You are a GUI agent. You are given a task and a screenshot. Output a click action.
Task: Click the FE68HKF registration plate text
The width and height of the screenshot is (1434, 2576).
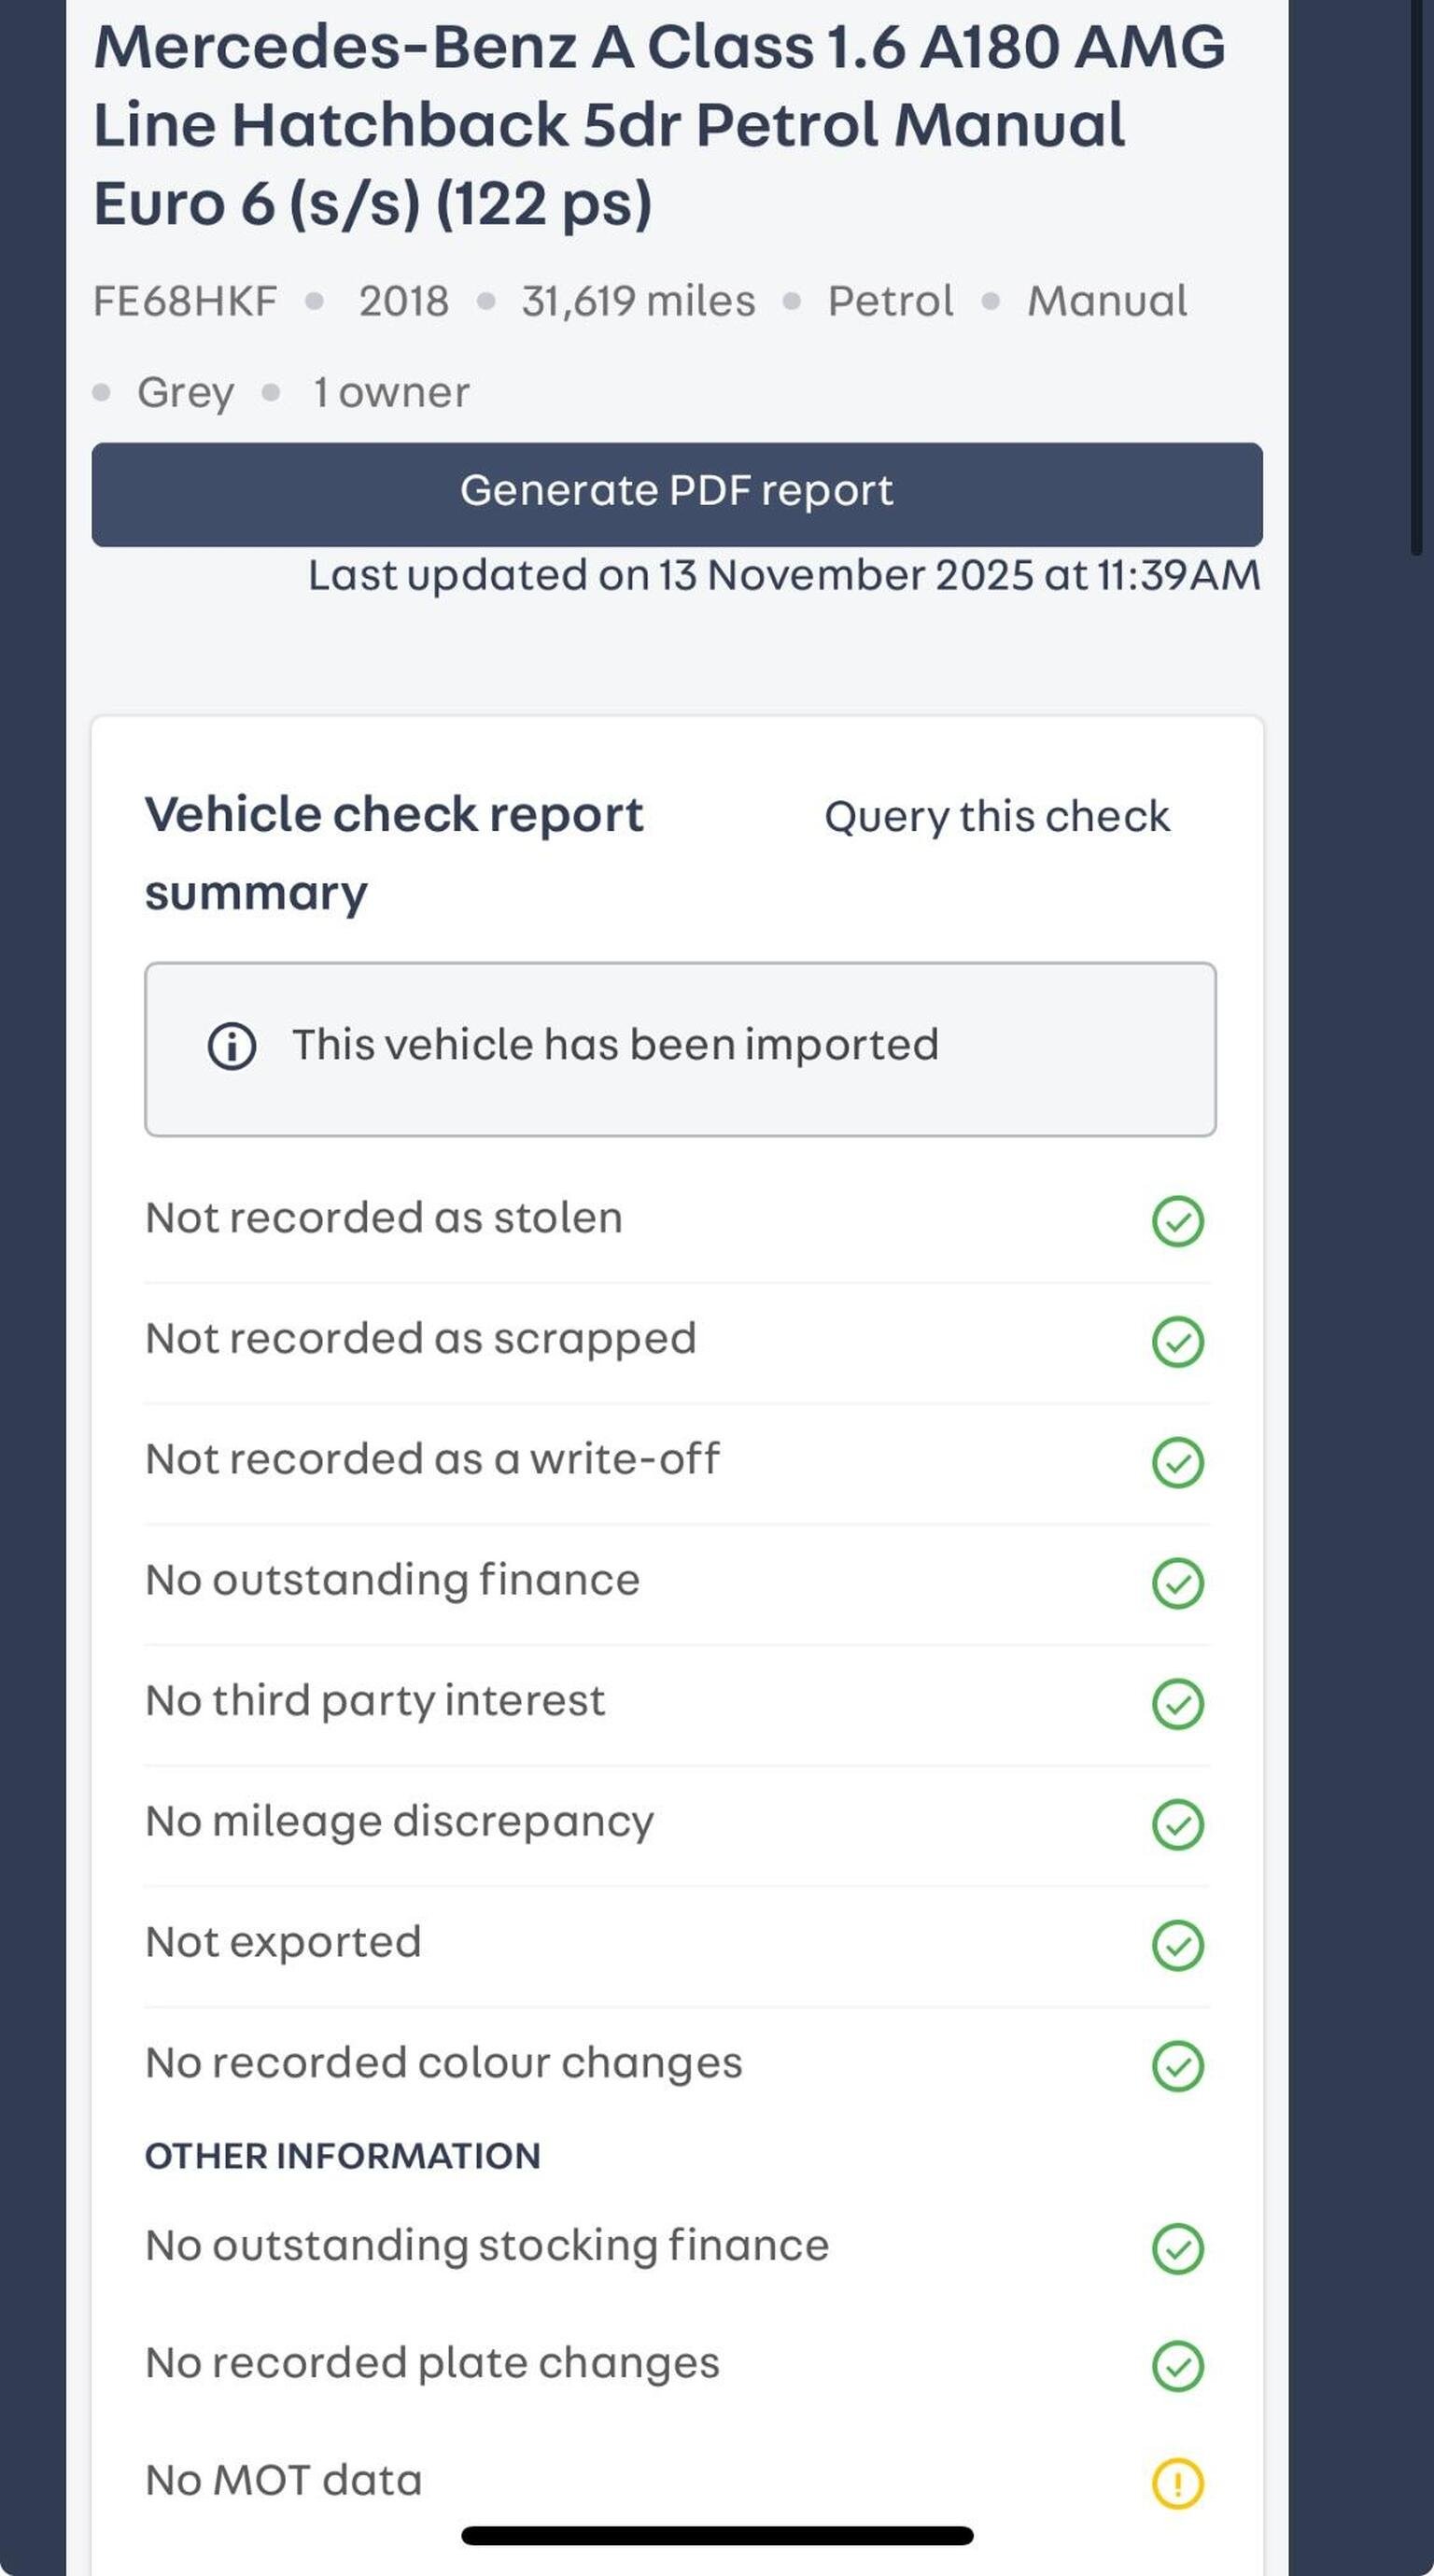[185, 301]
